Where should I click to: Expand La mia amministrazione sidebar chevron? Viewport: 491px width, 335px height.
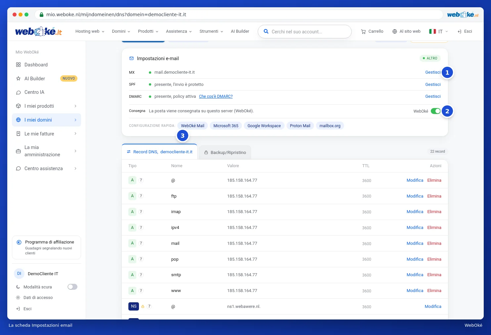click(x=75, y=151)
